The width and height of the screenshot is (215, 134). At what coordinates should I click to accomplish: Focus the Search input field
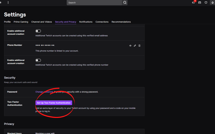tap(94, 3)
